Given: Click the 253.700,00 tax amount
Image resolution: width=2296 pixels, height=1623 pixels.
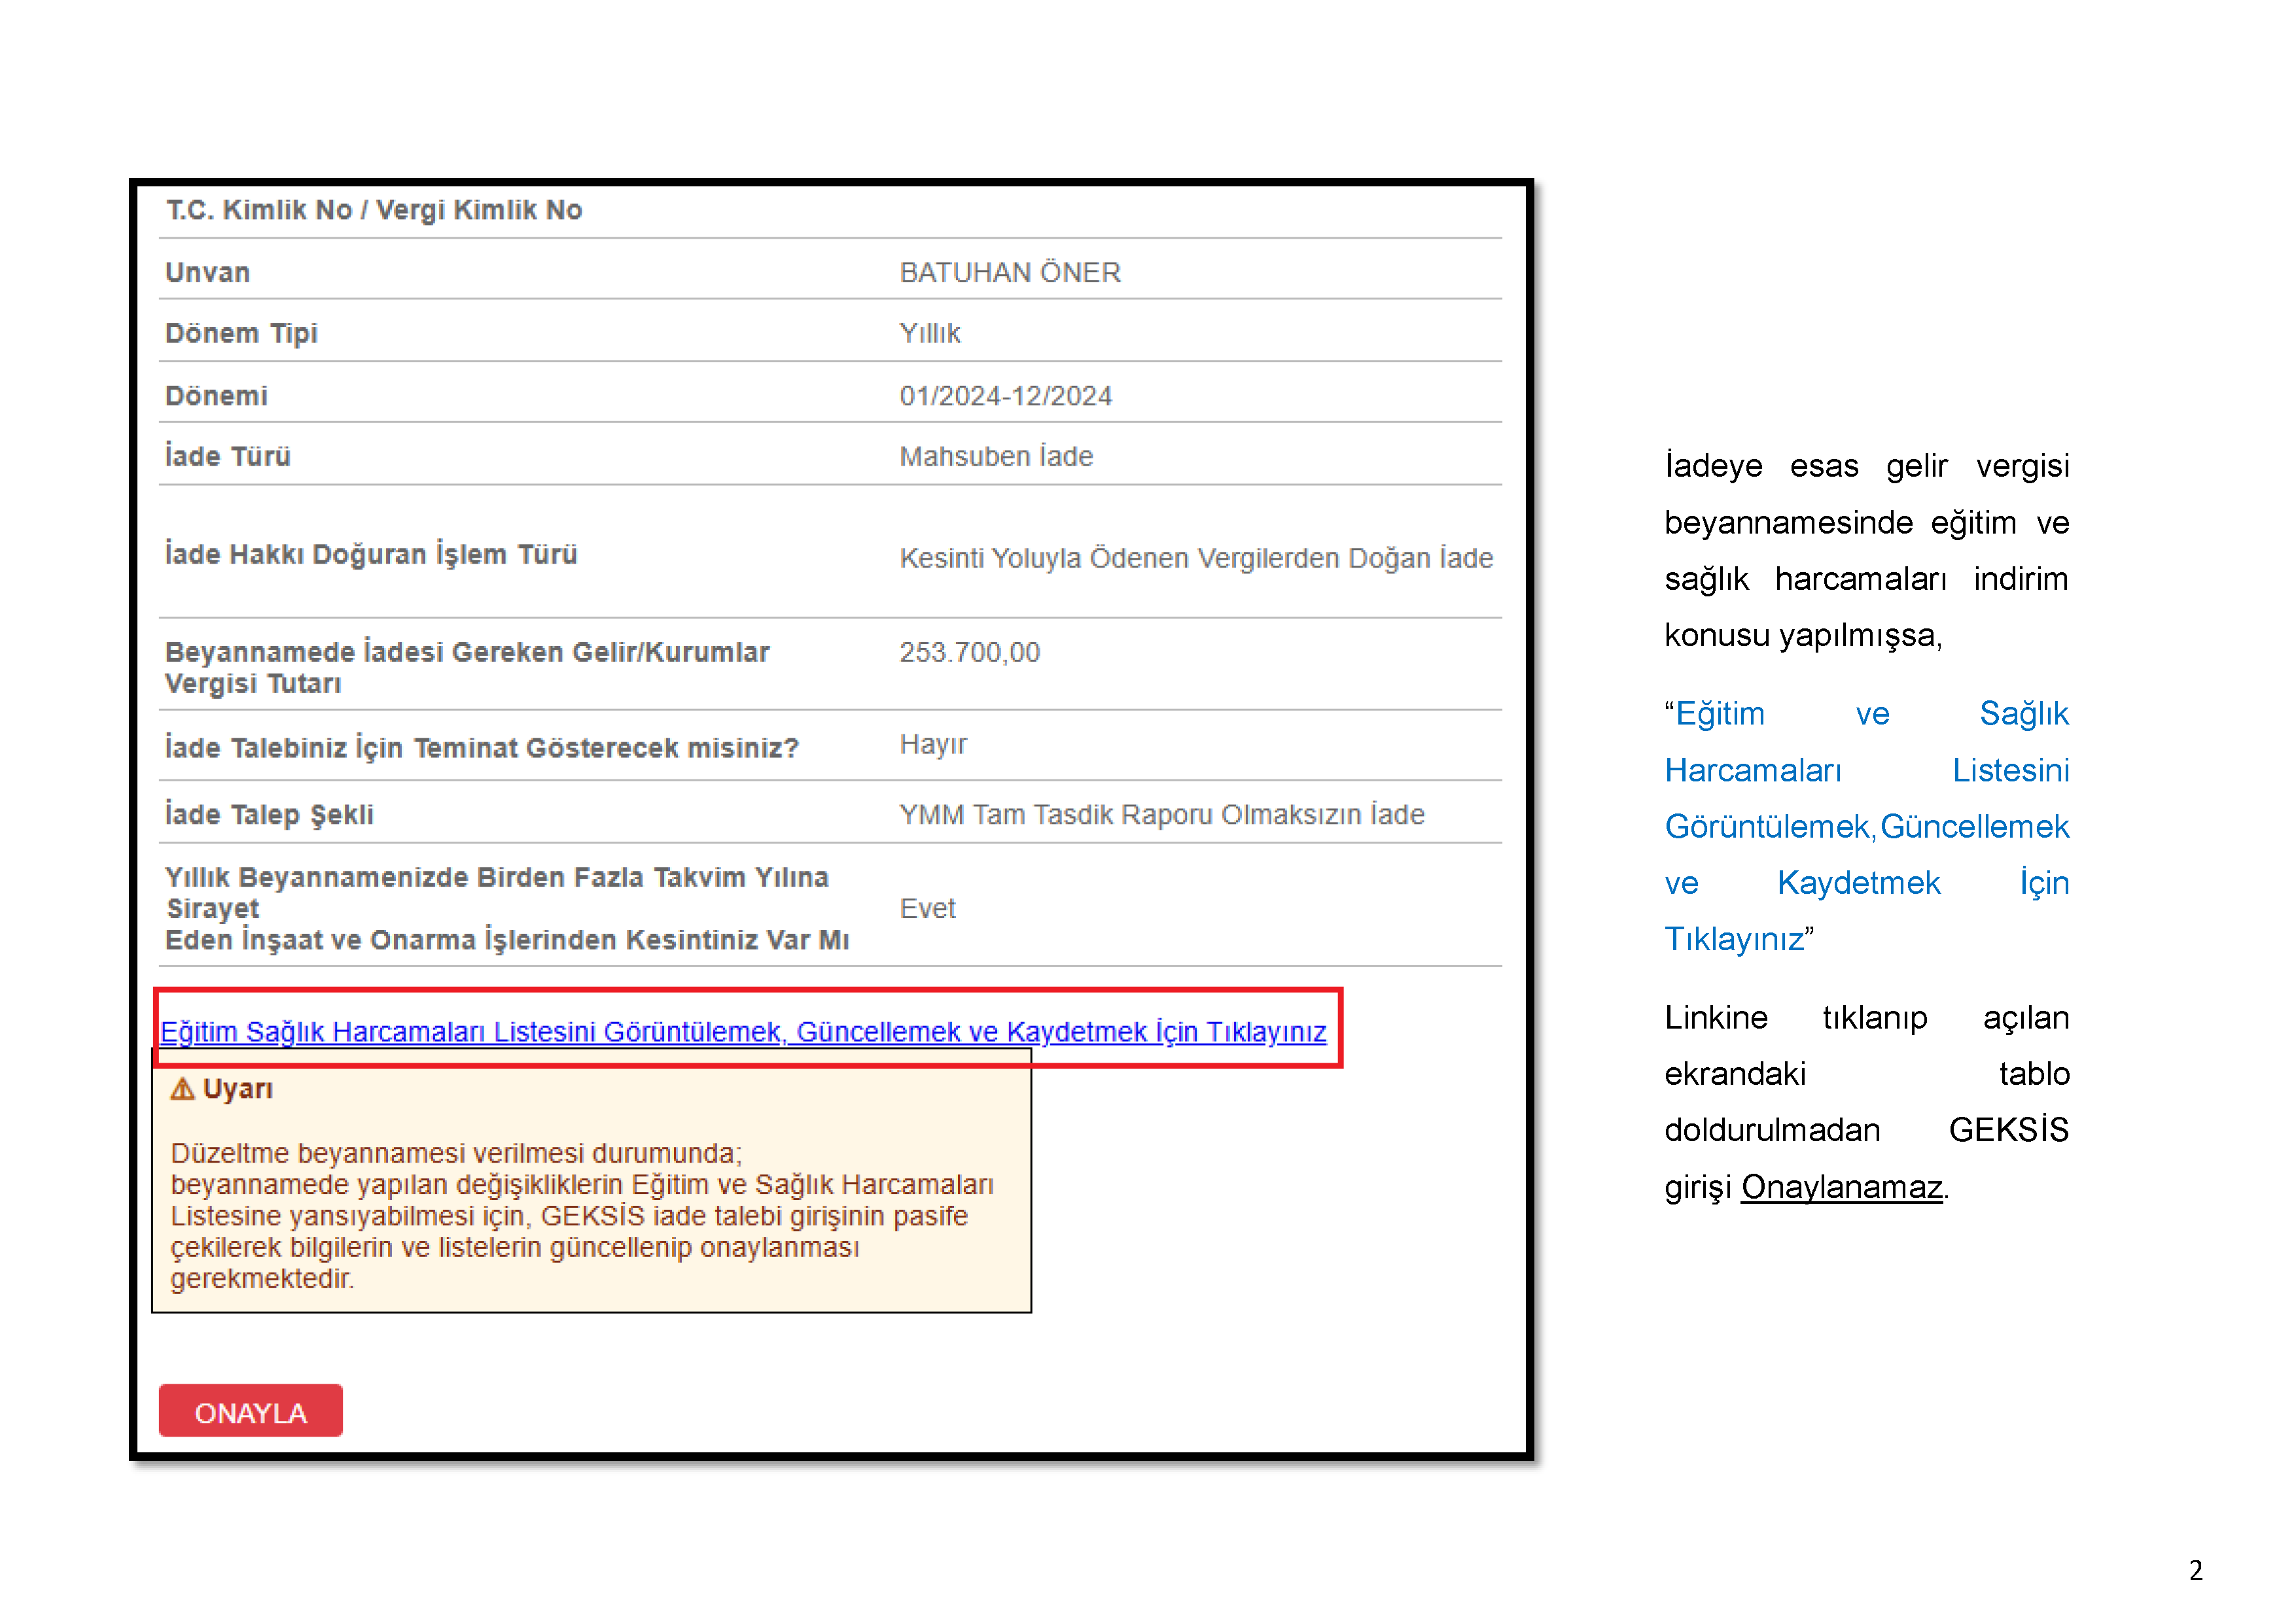Looking at the screenshot, I should point(969,651).
